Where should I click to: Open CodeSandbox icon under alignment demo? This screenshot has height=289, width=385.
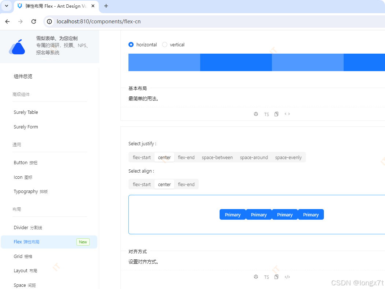256,277
